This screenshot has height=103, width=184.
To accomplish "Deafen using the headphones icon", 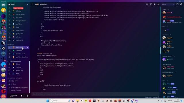I will [x=24, y=96].
